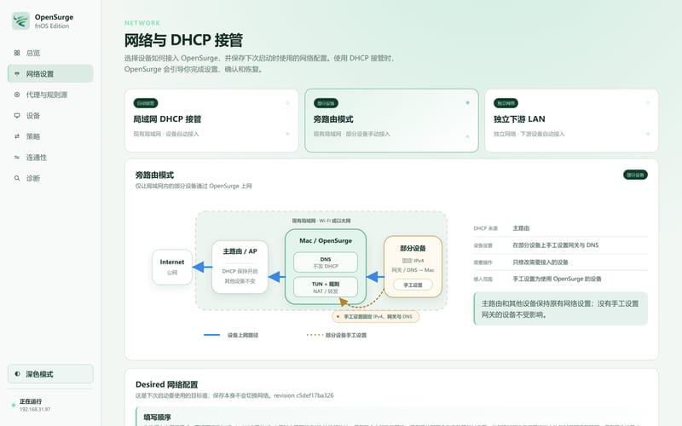Click radio dot on 独立下游 LAN card
This screenshot has height=426, width=682.
(x=648, y=103)
